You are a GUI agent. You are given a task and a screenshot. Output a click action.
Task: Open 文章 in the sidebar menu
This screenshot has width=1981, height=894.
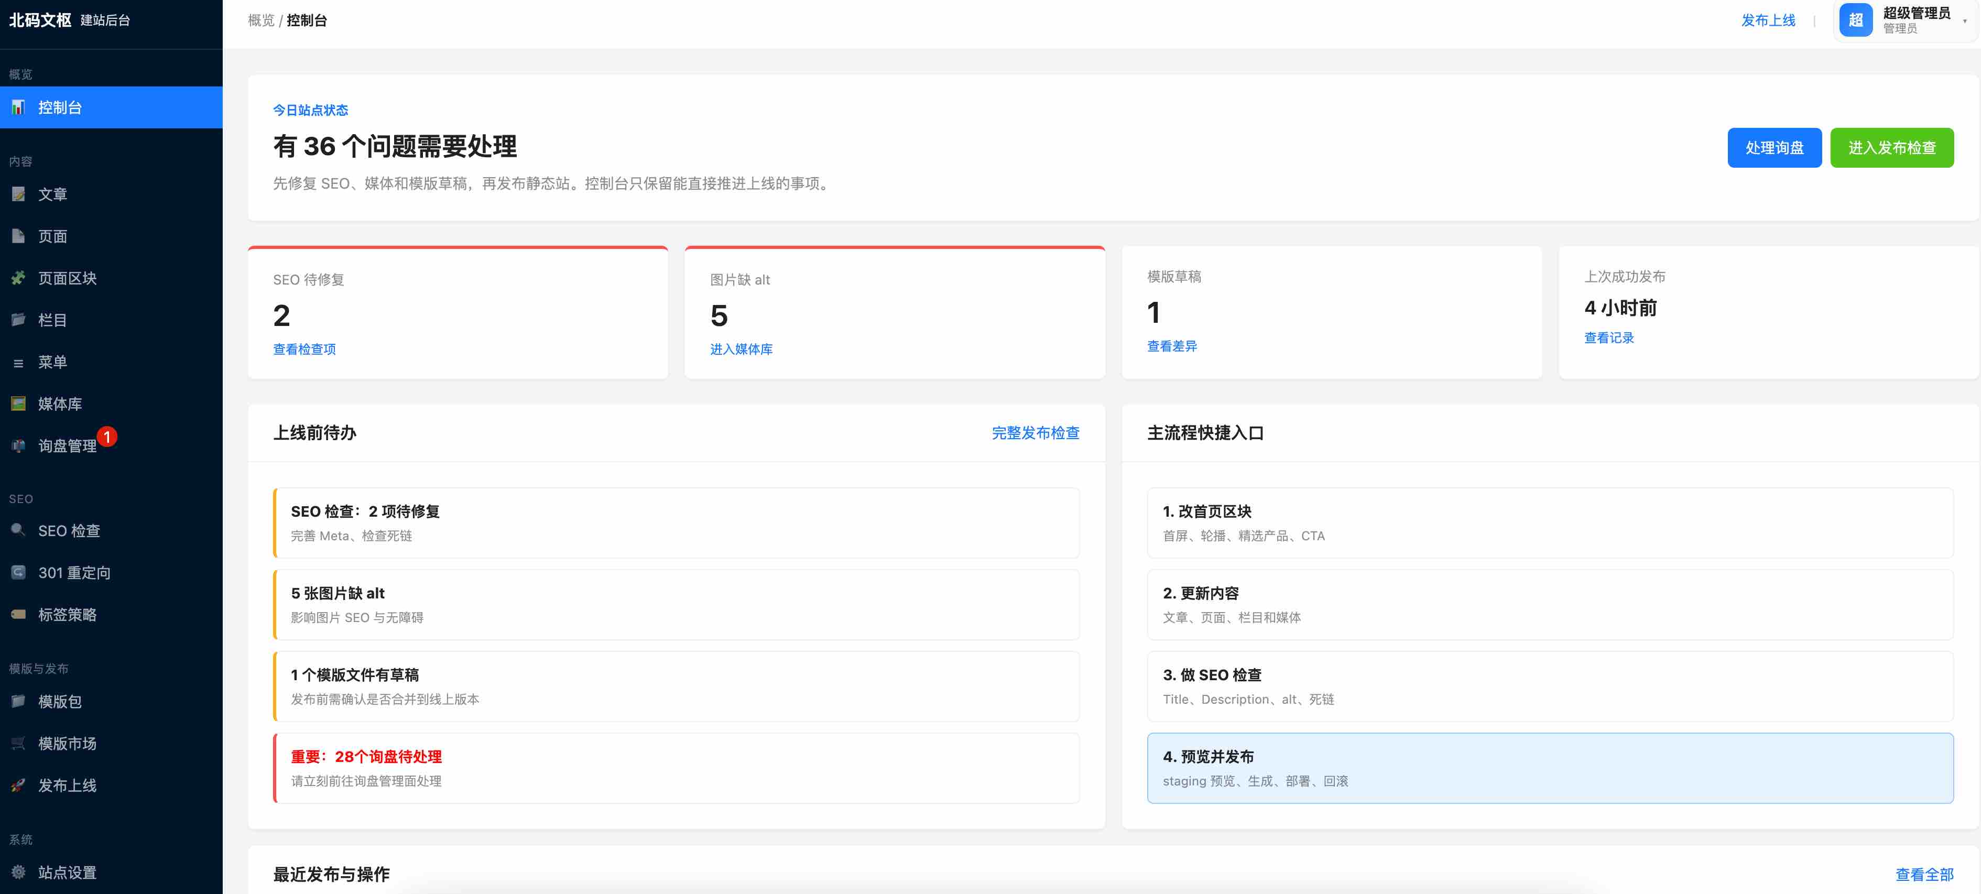pos(111,194)
